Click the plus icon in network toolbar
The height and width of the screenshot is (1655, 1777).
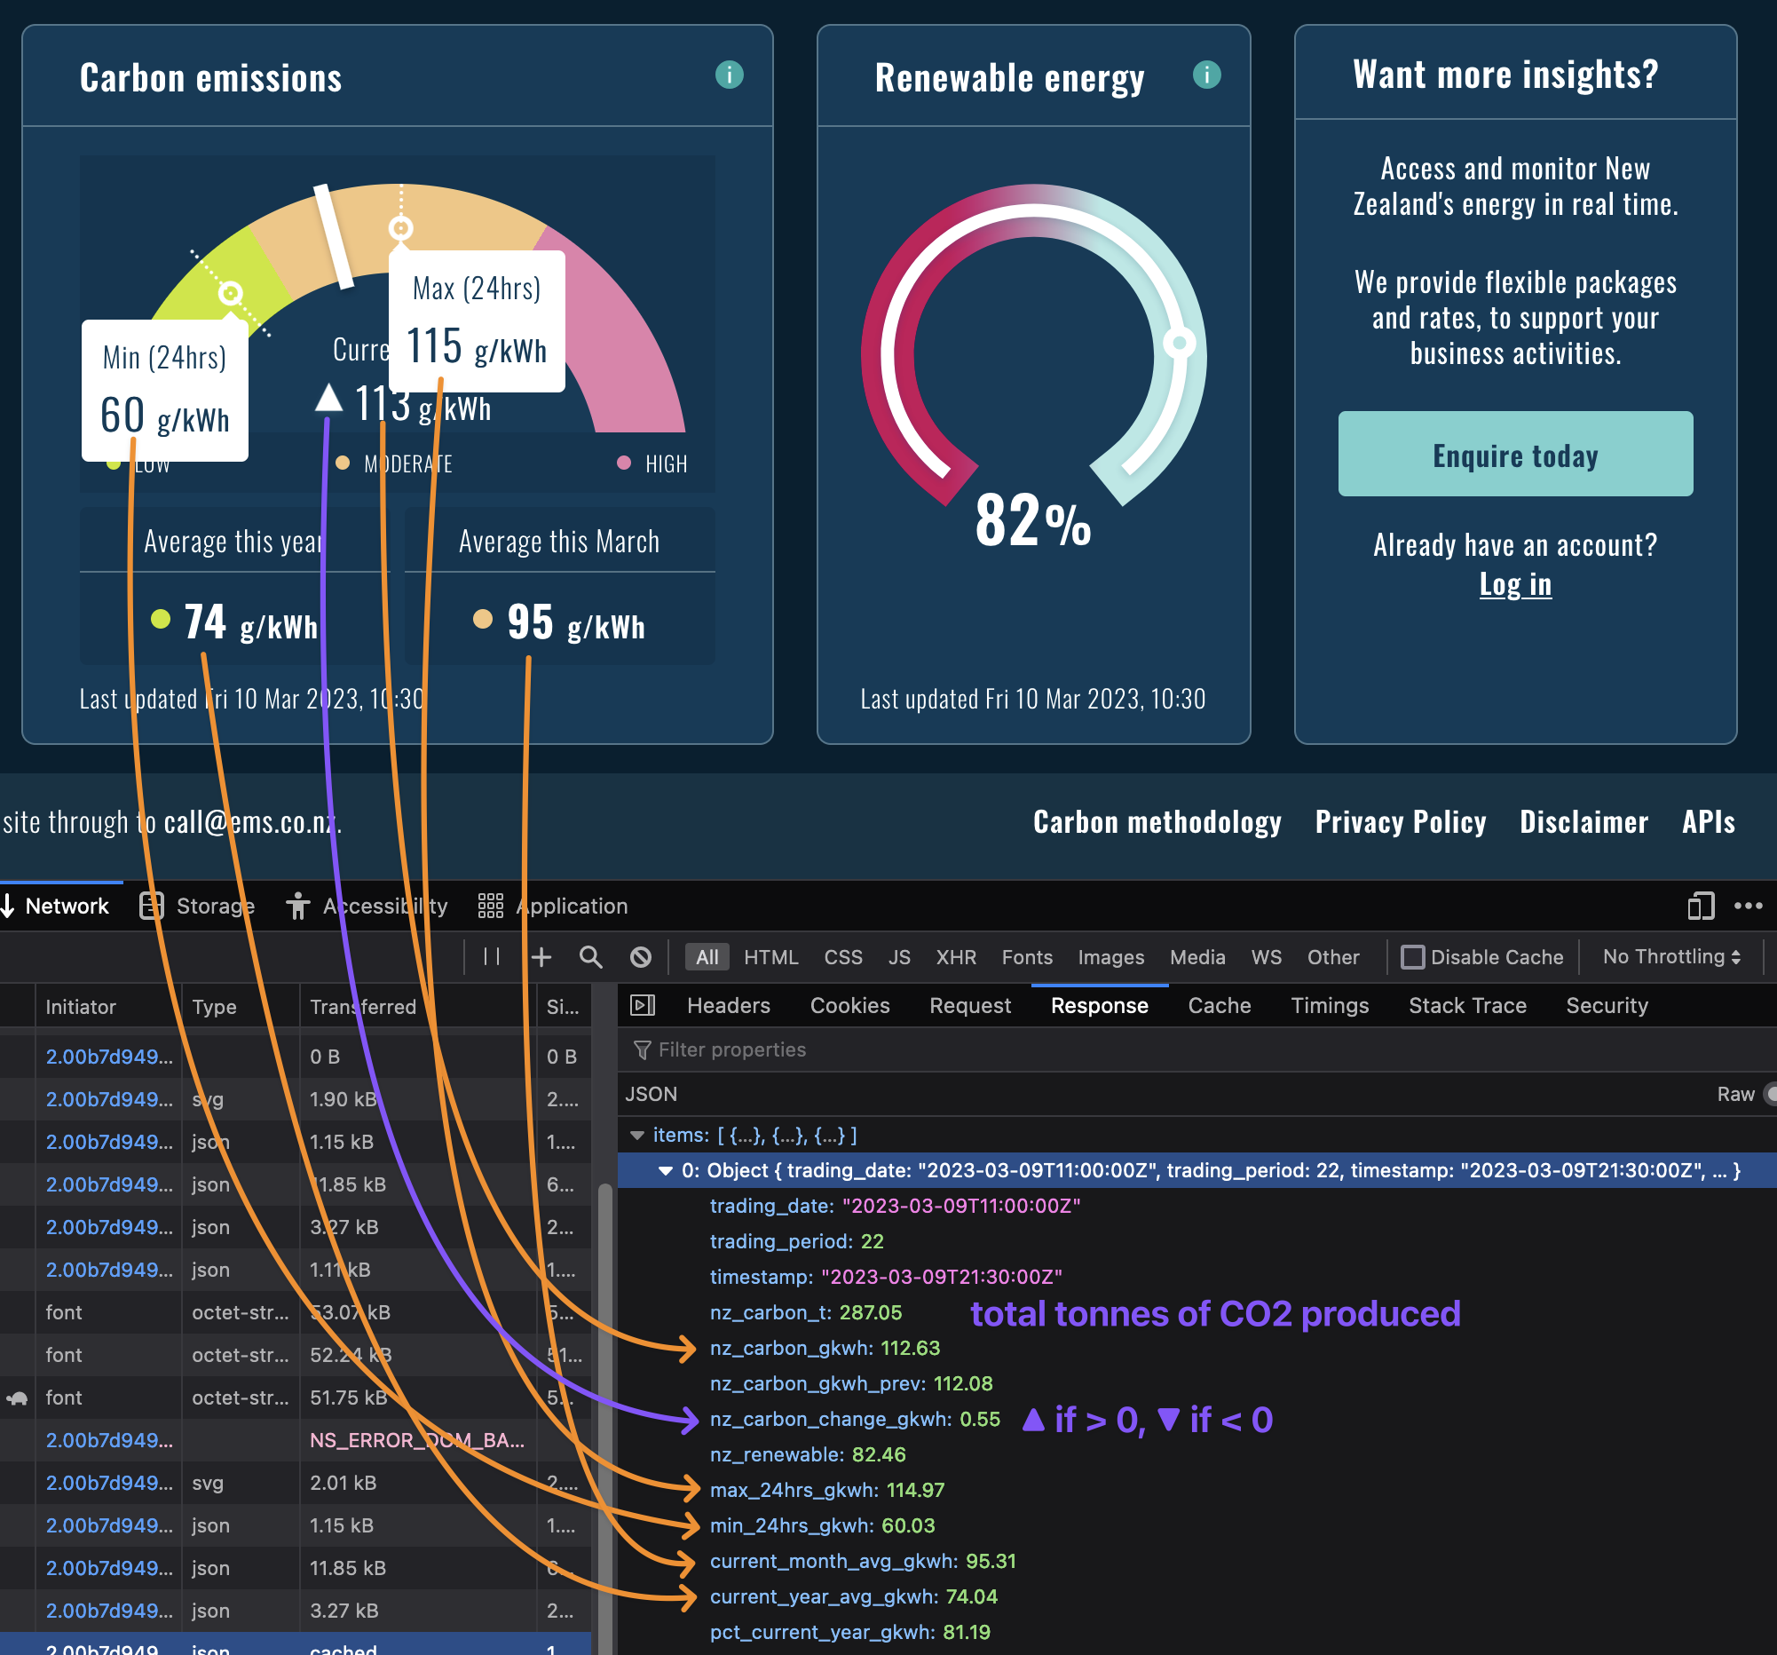pyautogui.click(x=541, y=957)
